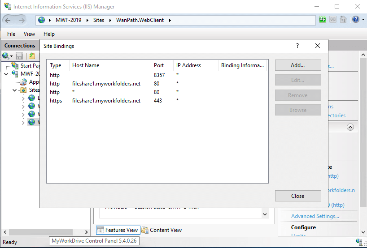The image size is (367, 248).
Task: Collapse the MWF-2019 server node
Action: click(x=6, y=74)
